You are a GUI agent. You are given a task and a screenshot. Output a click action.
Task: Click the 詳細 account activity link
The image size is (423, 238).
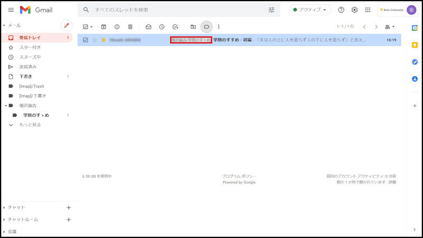click(x=392, y=182)
